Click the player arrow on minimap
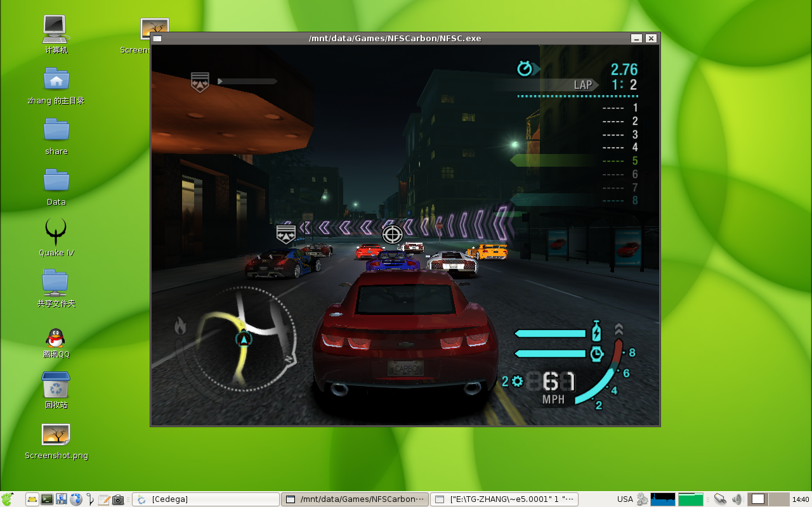Viewport: 812px width, 507px height. coord(244,339)
